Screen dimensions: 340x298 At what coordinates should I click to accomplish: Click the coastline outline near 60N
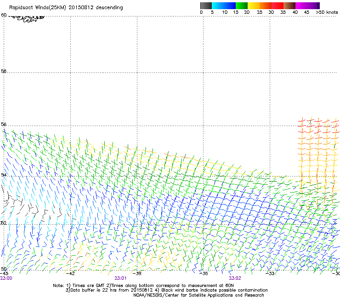click(26, 18)
